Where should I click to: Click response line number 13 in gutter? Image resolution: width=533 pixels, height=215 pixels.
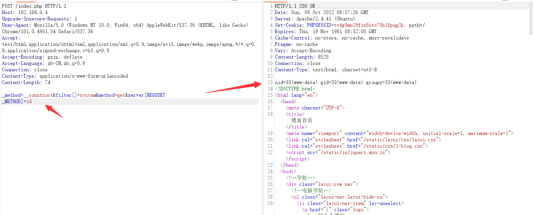click(x=270, y=82)
